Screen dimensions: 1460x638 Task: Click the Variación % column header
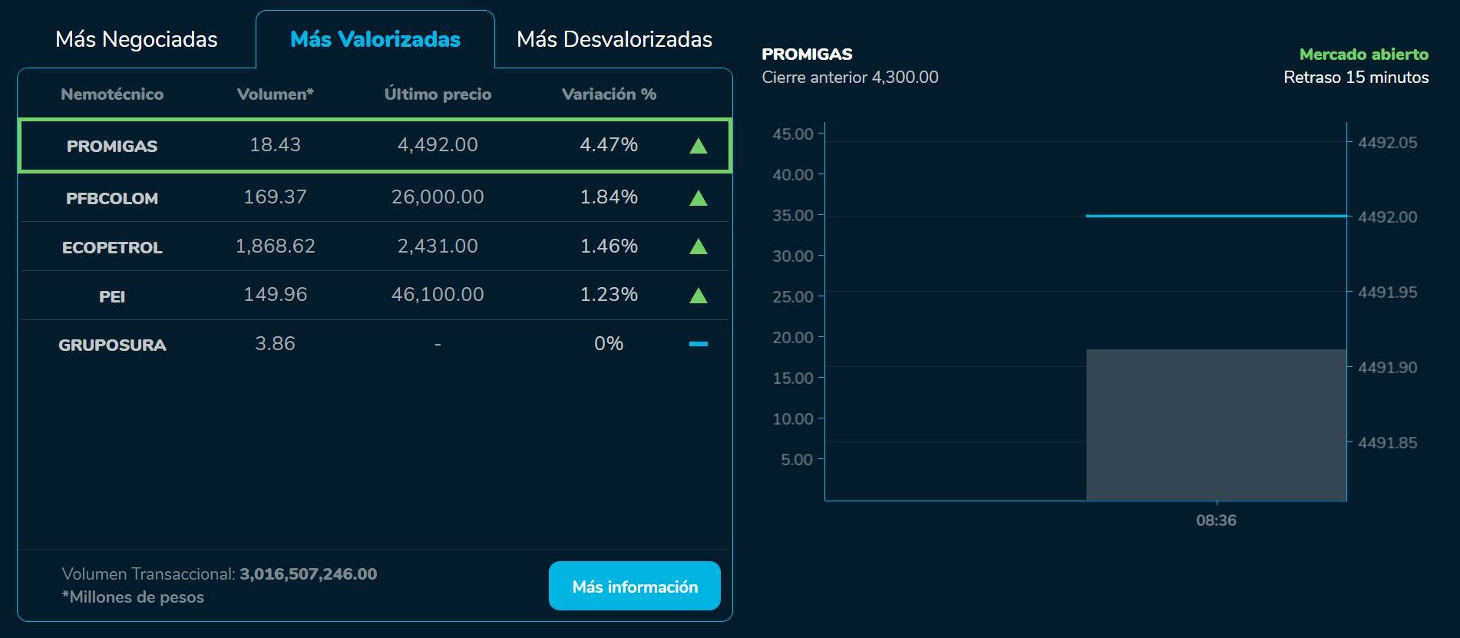pyautogui.click(x=609, y=94)
